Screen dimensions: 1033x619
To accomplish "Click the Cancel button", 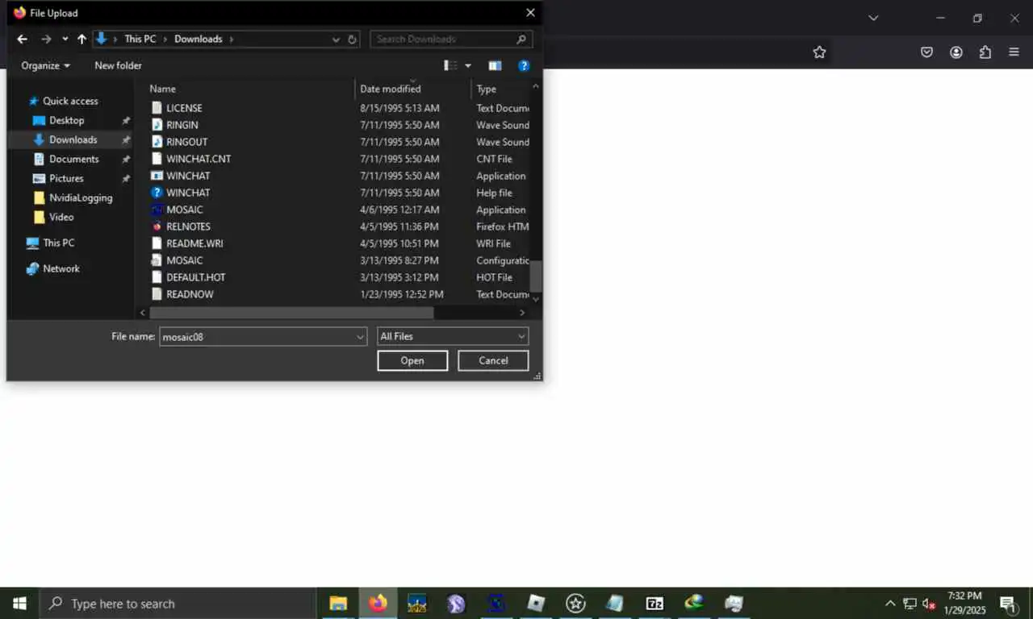I will (493, 360).
